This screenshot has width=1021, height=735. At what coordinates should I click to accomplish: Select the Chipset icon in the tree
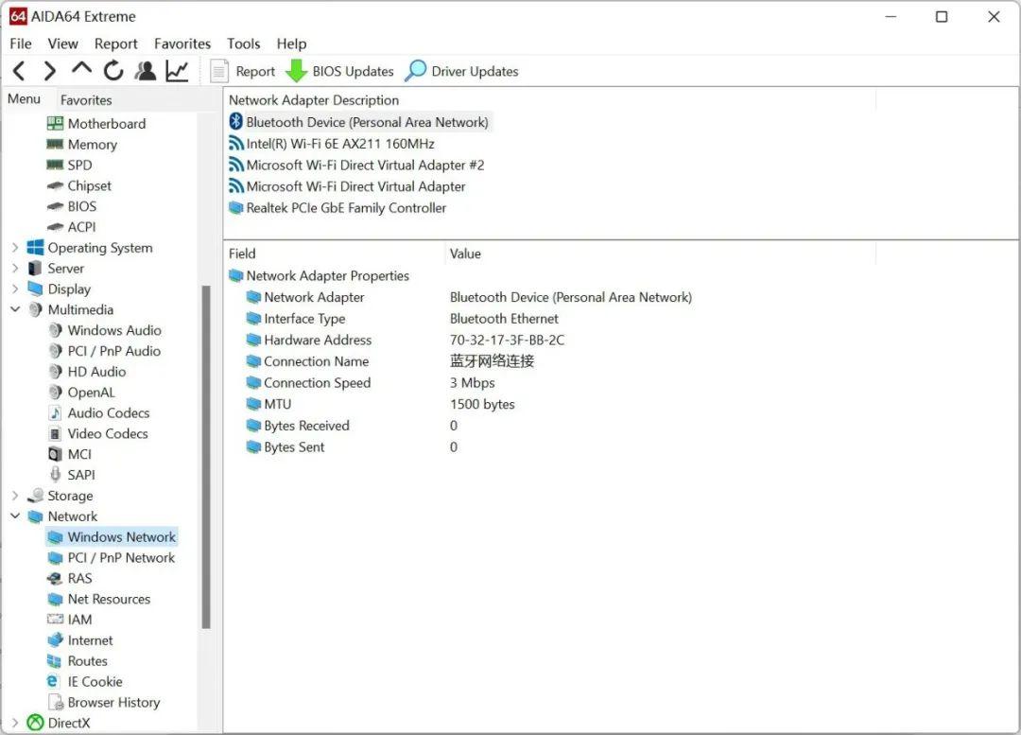(x=56, y=185)
